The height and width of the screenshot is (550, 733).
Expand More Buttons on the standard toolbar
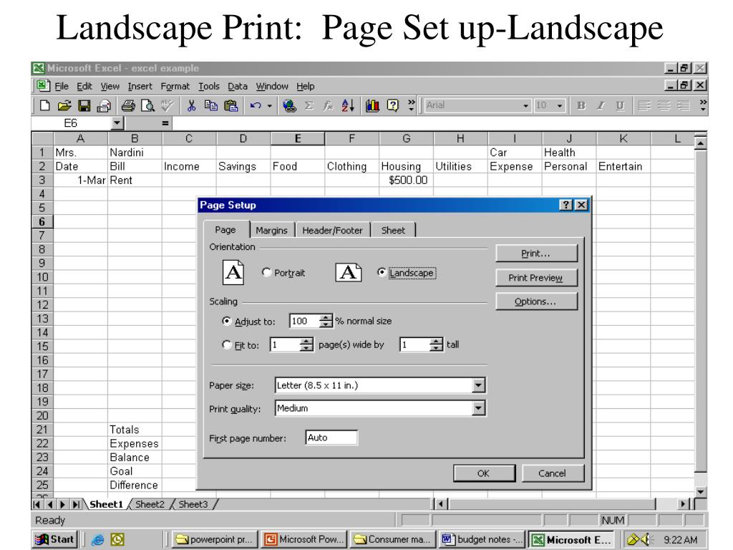click(x=412, y=106)
